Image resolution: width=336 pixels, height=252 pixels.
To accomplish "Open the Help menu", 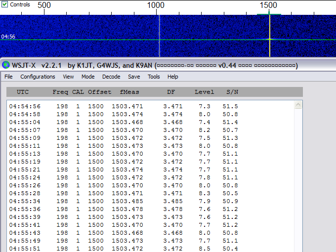I will [173, 77].
